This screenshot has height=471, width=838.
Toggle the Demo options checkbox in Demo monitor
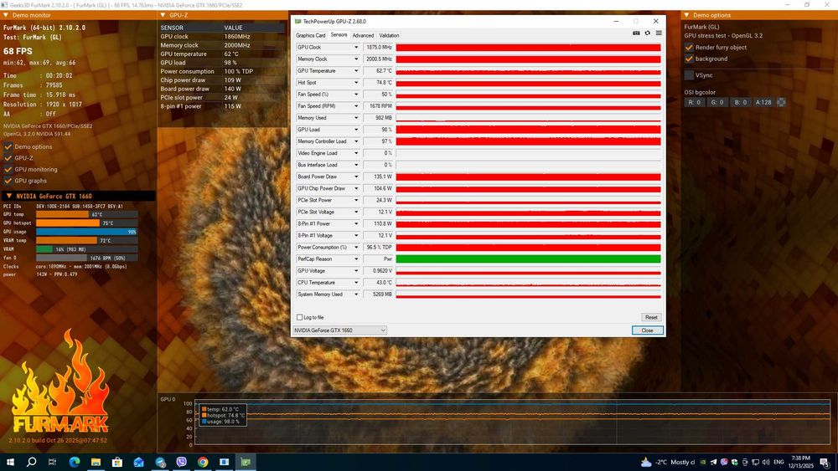click(x=8, y=146)
